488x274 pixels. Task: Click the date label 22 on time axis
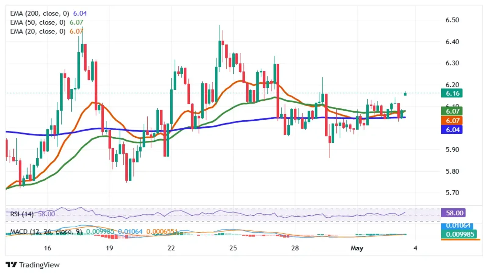pyautogui.click(x=171, y=248)
